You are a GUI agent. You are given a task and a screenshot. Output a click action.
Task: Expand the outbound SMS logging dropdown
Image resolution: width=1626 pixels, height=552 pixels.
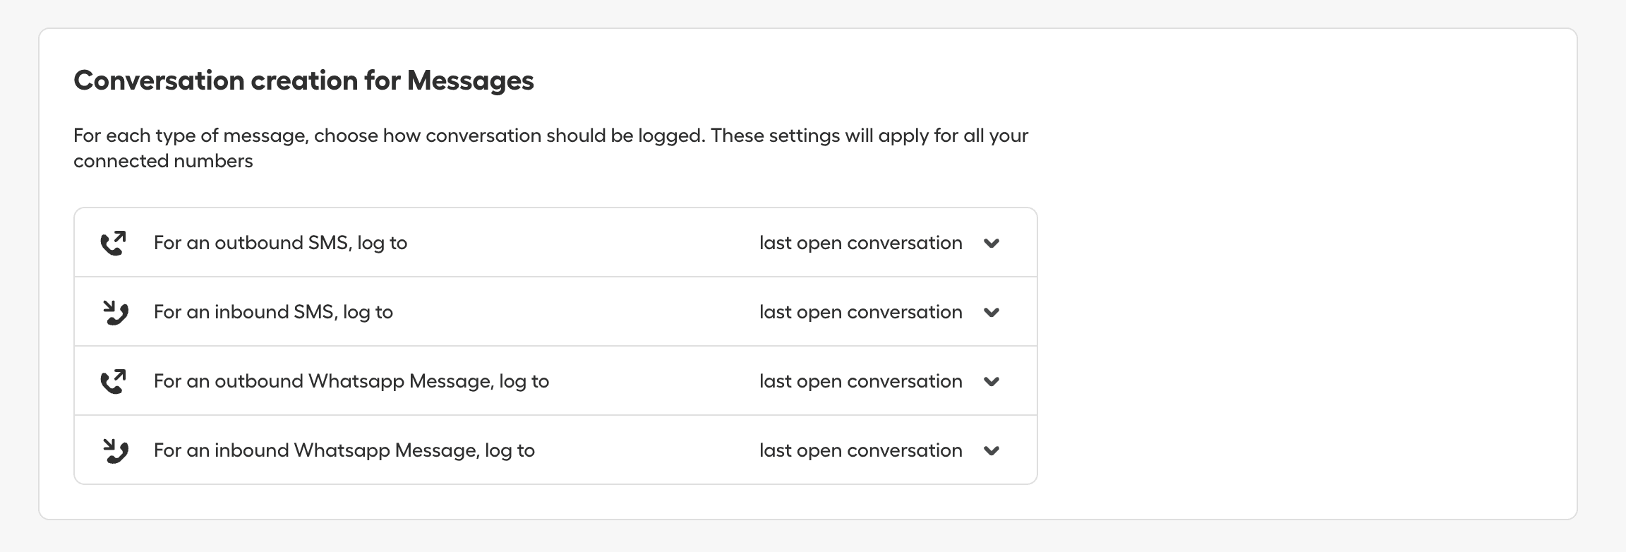tap(993, 243)
